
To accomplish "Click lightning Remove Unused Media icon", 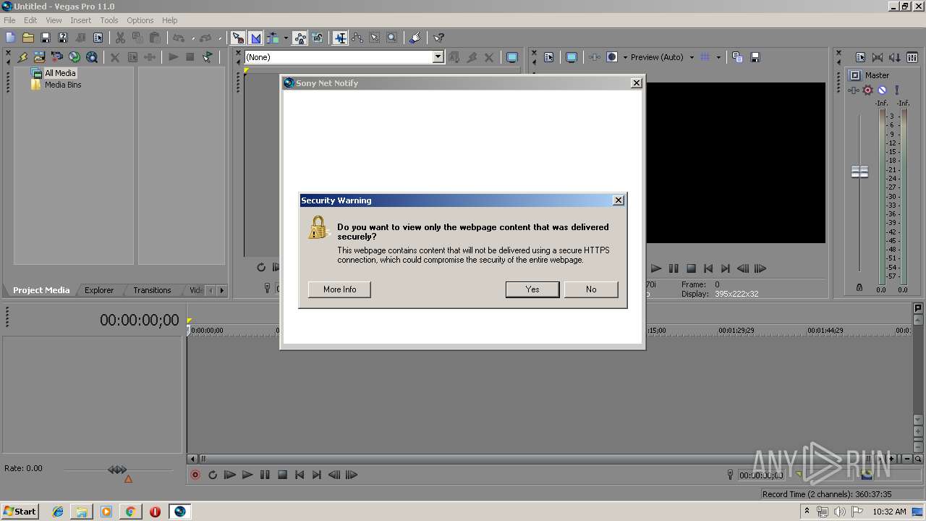I will 22,57.
